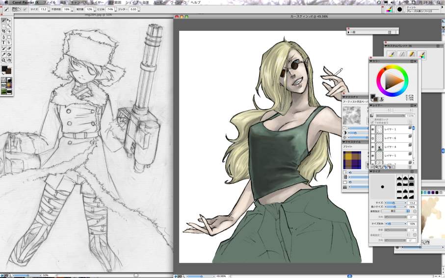Pick the Text tool
445x278 pixels.
coord(3,43)
